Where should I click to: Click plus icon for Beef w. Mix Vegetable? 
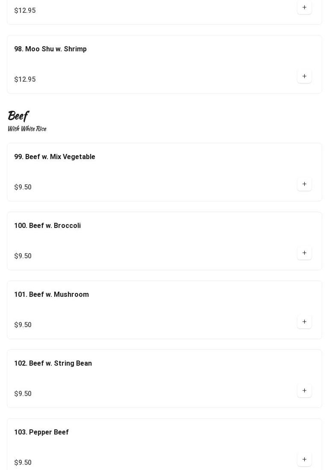coord(304,184)
